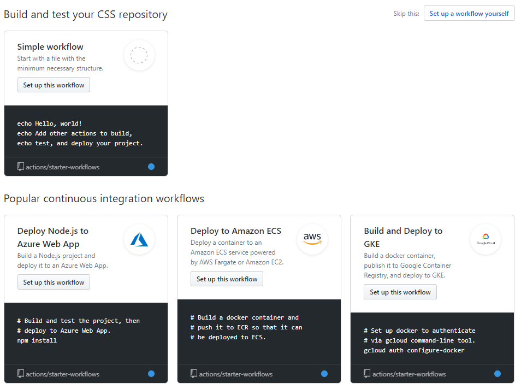Set up the Azure Web App workflow
Image resolution: width=521 pixels, height=389 pixels.
54,282
